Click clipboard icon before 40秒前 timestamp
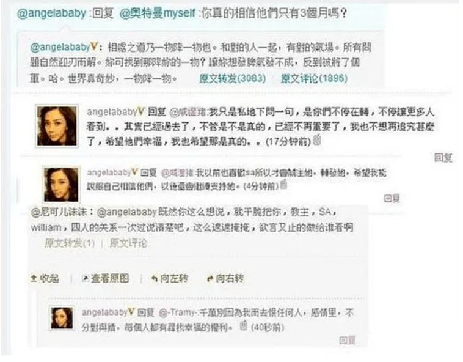 (x=243, y=325)
